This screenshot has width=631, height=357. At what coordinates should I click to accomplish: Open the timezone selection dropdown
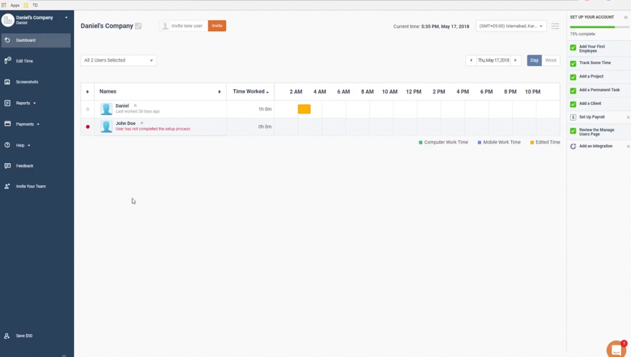click(511, 26)
